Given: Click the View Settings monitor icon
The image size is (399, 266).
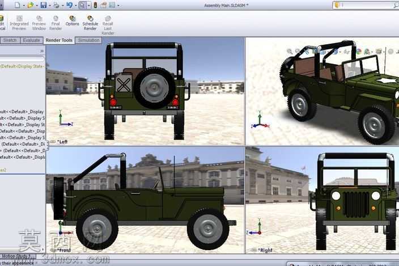Looking at the screenshot, I should (379, 52).
